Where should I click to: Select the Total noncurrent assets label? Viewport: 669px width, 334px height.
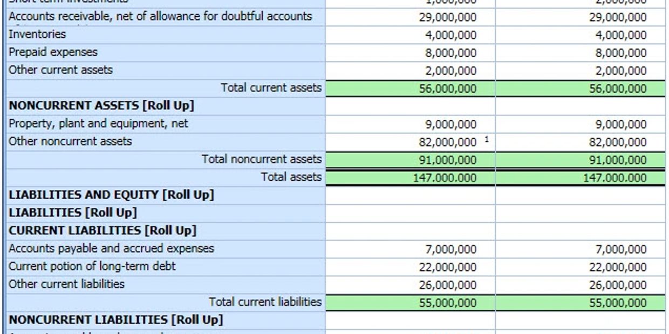[x=262, y=159]
